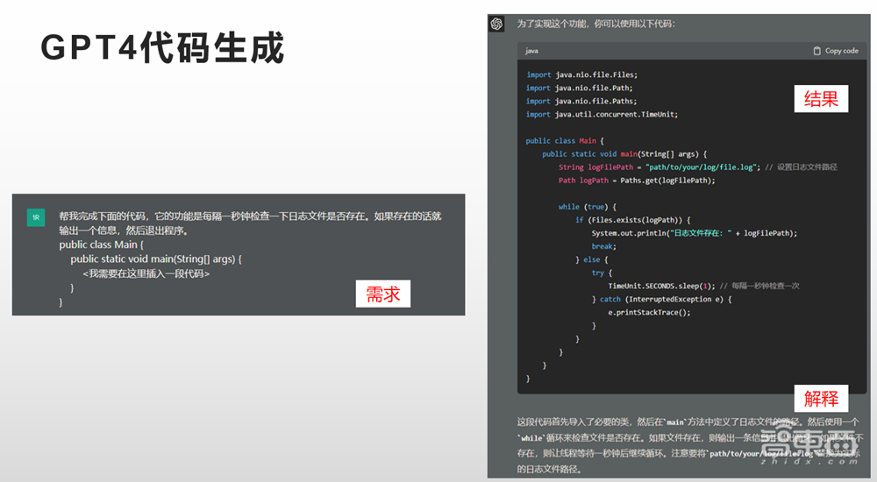This screenshot has width=877, height=482.
Task: Click the System.out.println code line
Action: pyautogui.click(x=695, y=233)
